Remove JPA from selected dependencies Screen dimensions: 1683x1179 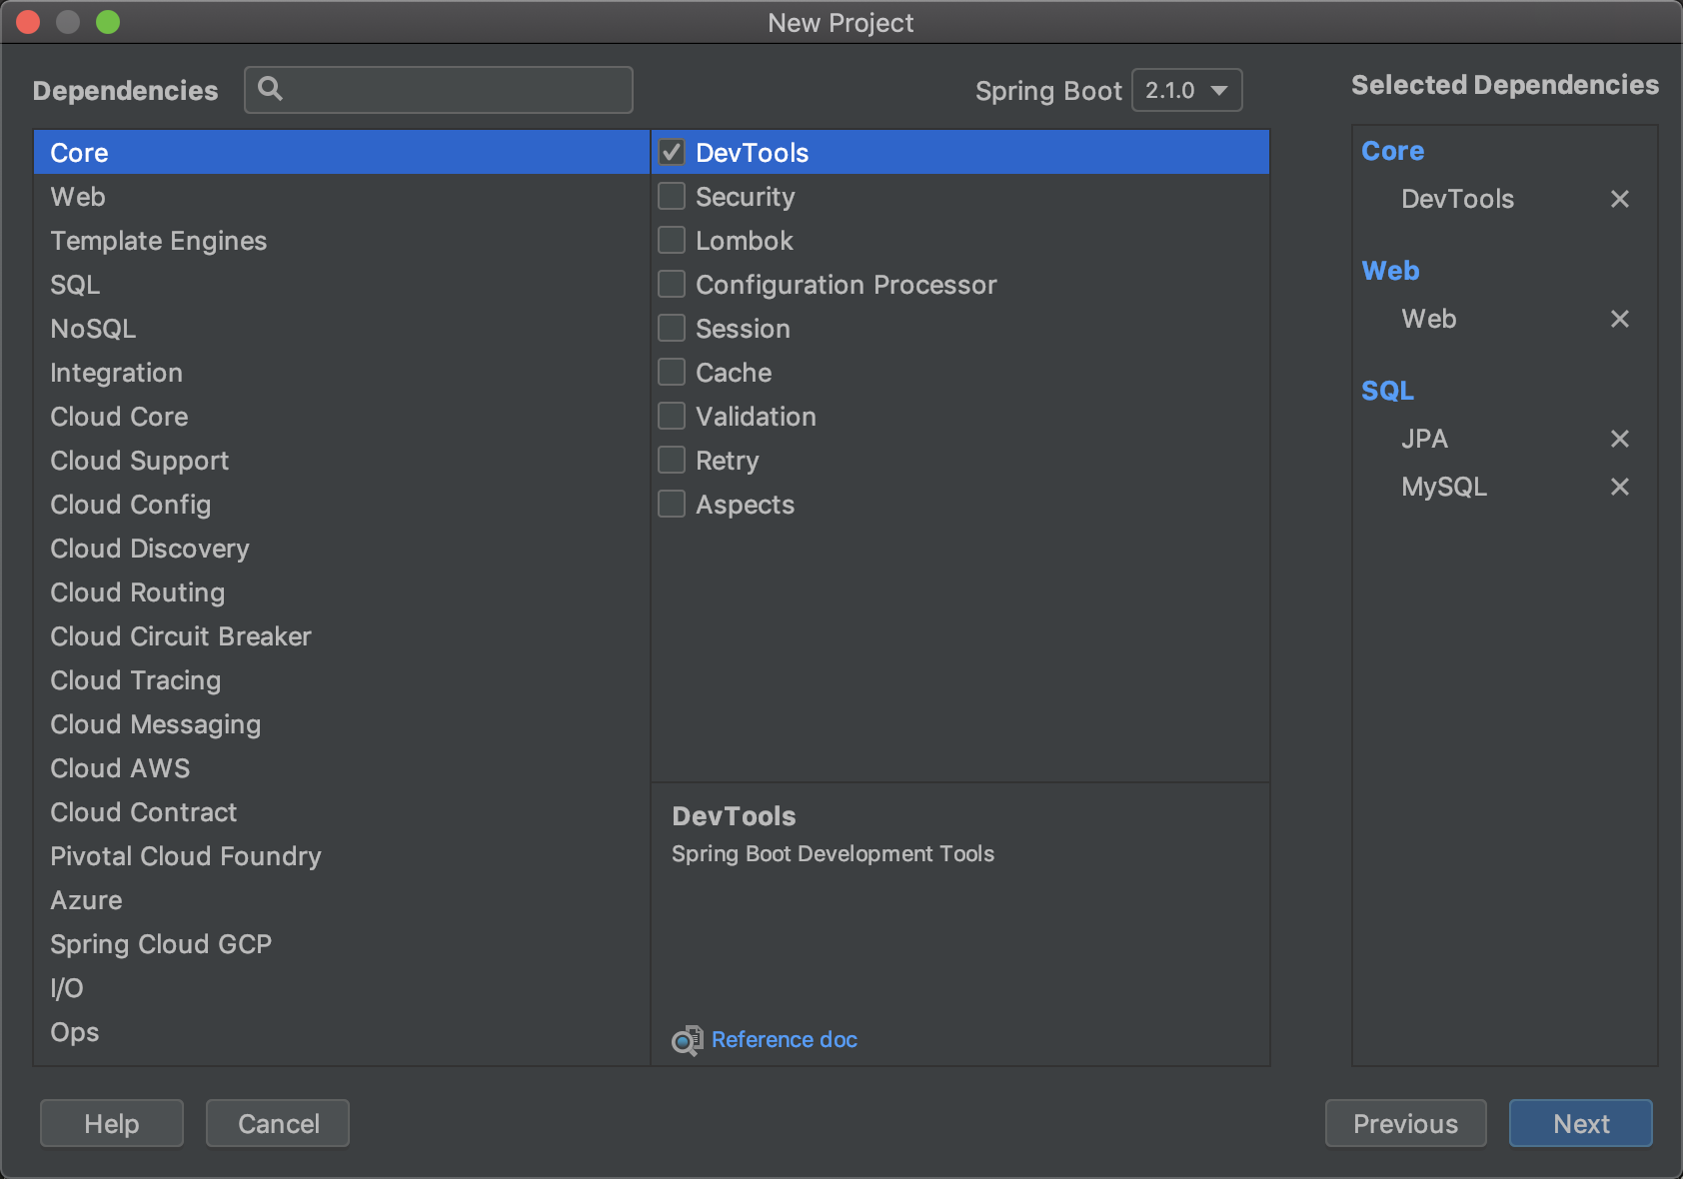point(1620,439)
